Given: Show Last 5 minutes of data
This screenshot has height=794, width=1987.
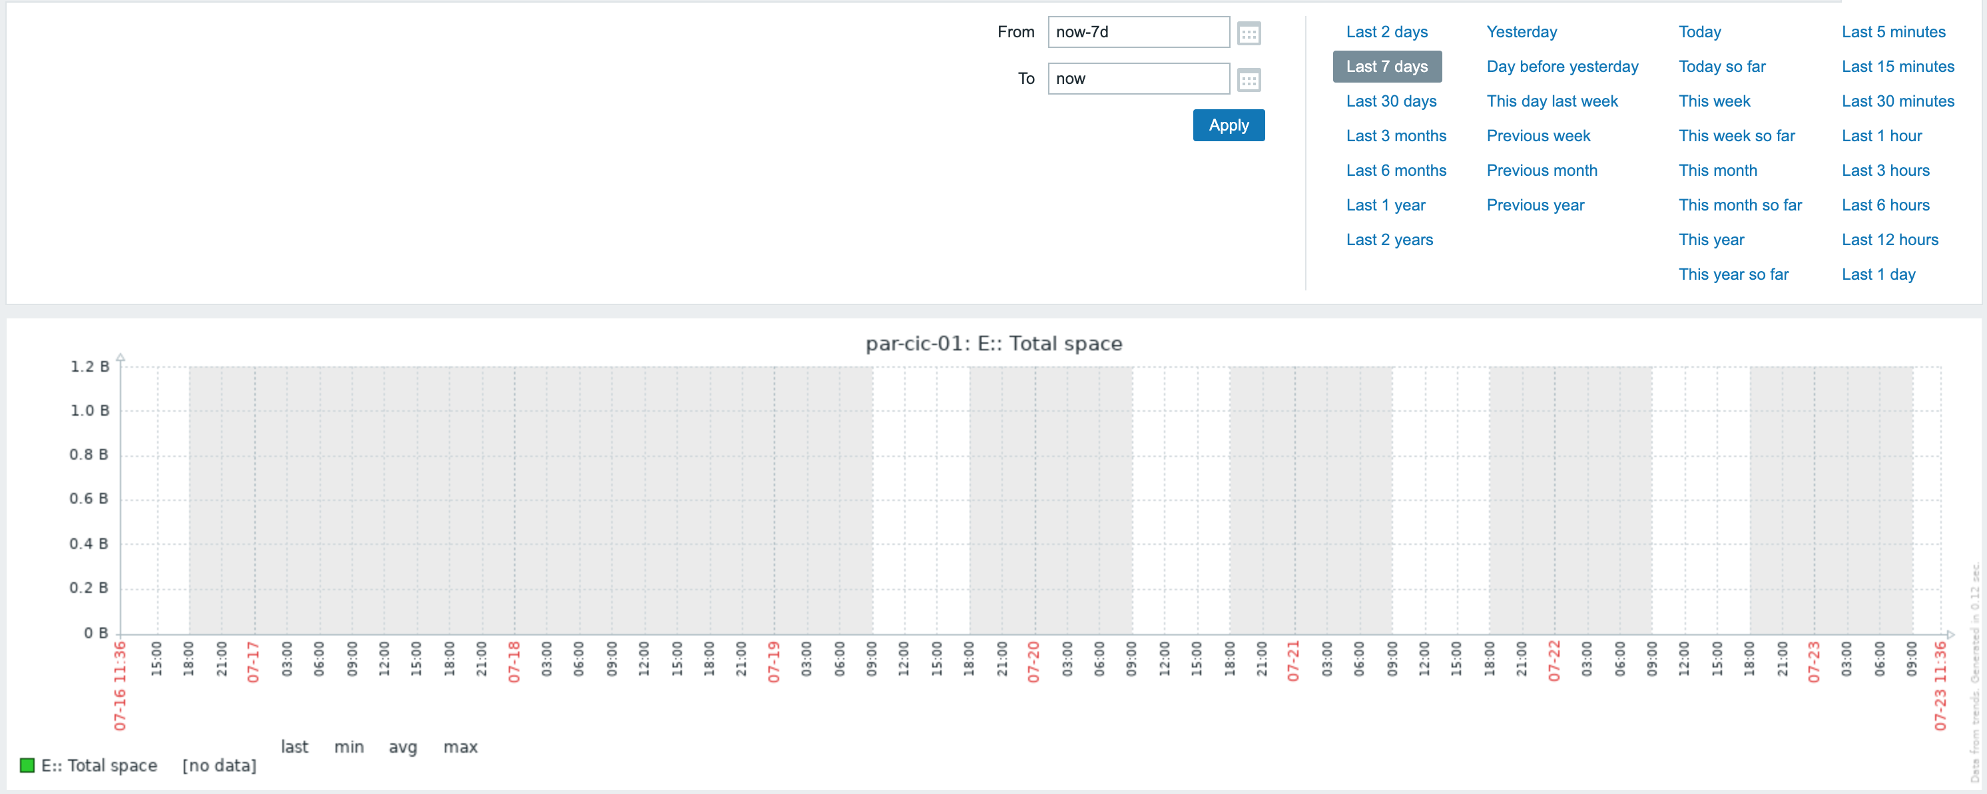Looking at the screenshot, I should tap(1893, 31).
